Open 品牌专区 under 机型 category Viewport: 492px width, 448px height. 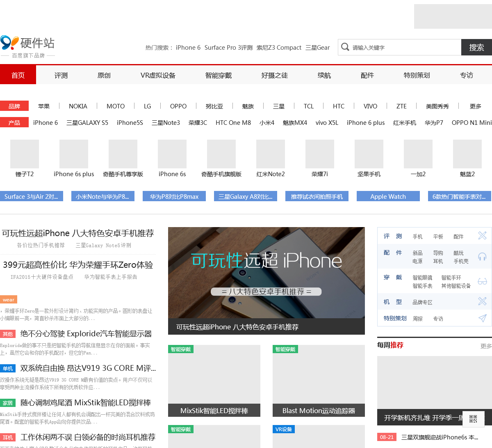[x=422, y=302]
